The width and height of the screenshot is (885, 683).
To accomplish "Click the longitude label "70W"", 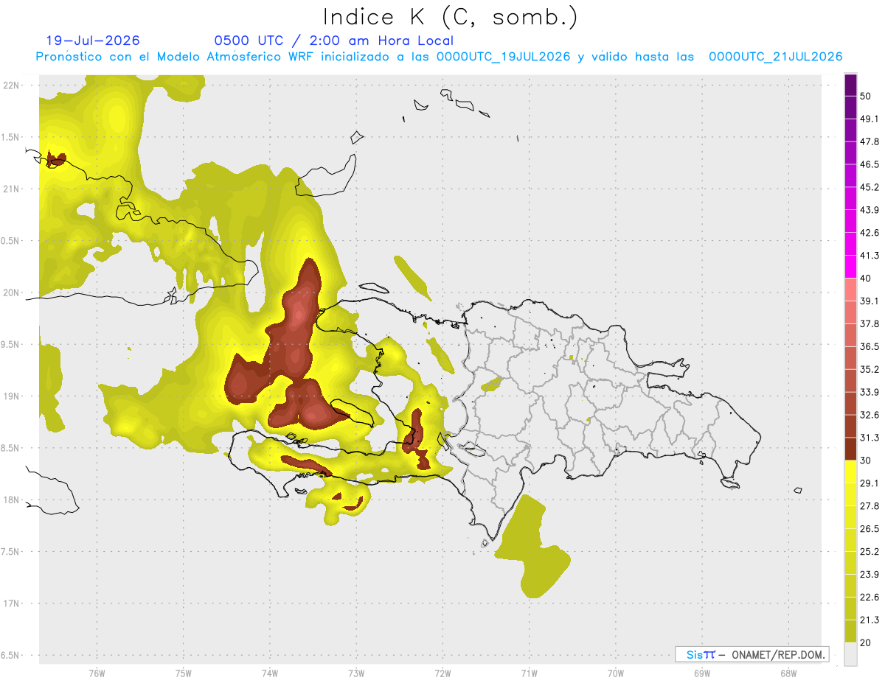I will pos(615,673).
